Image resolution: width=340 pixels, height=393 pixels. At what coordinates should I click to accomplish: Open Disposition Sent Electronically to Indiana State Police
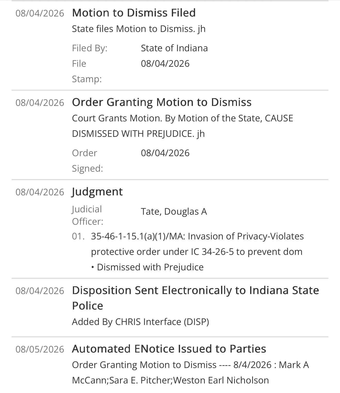[195, 298]
